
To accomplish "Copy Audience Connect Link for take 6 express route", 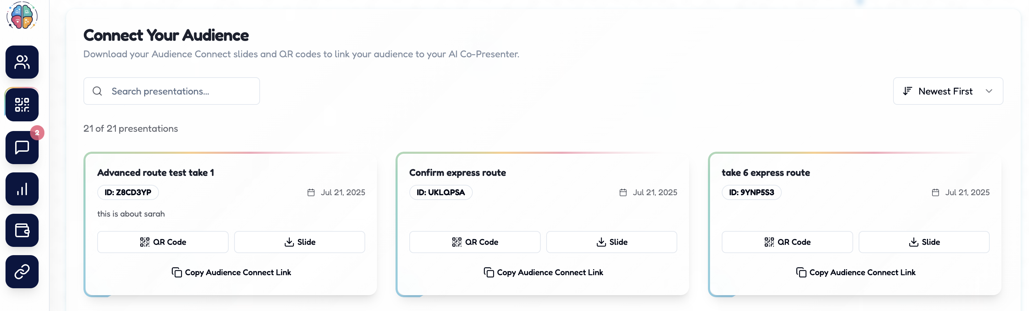I will tap(855, 272).
